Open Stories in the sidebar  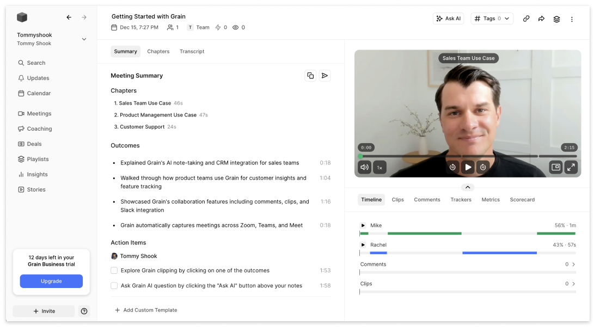click(32, 189)
